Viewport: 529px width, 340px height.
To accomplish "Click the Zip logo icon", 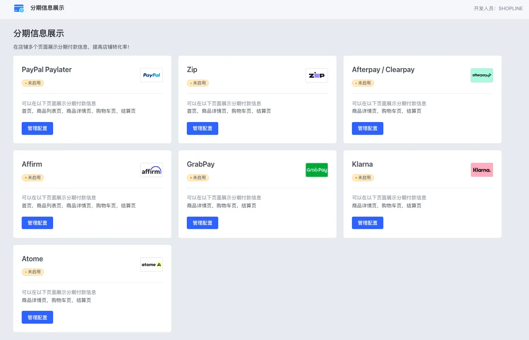I will pyautogui.click(x=317, y=75).
